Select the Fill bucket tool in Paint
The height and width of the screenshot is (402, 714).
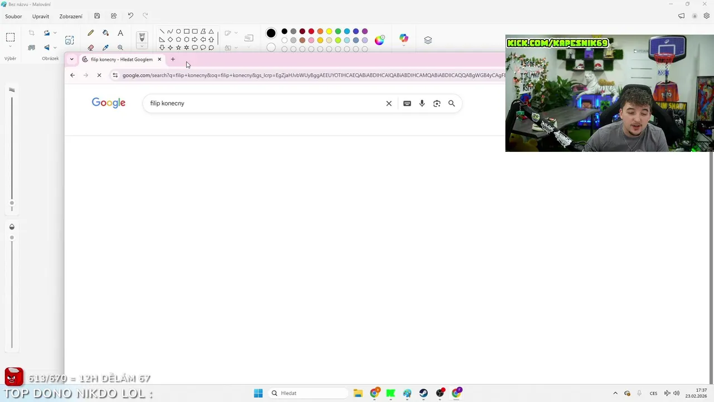pyautogui.click(x=105, y=33)
